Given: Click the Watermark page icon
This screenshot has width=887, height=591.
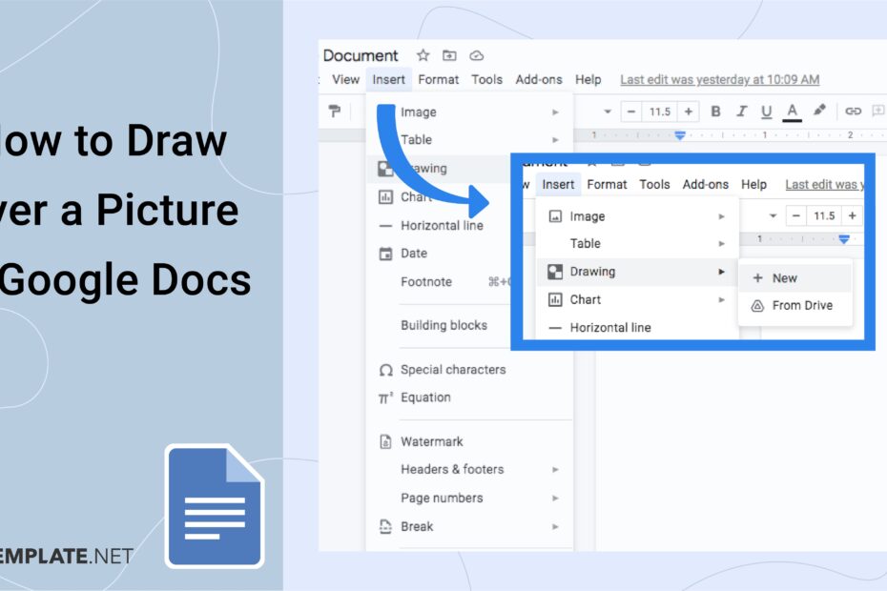Looking at the screenshot, I should click(x=385, y=441).
